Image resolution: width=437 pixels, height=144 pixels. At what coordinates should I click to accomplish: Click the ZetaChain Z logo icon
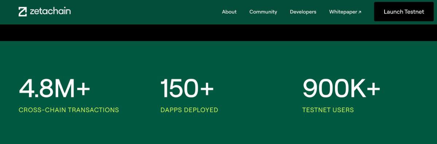click(x=23, y=12)
